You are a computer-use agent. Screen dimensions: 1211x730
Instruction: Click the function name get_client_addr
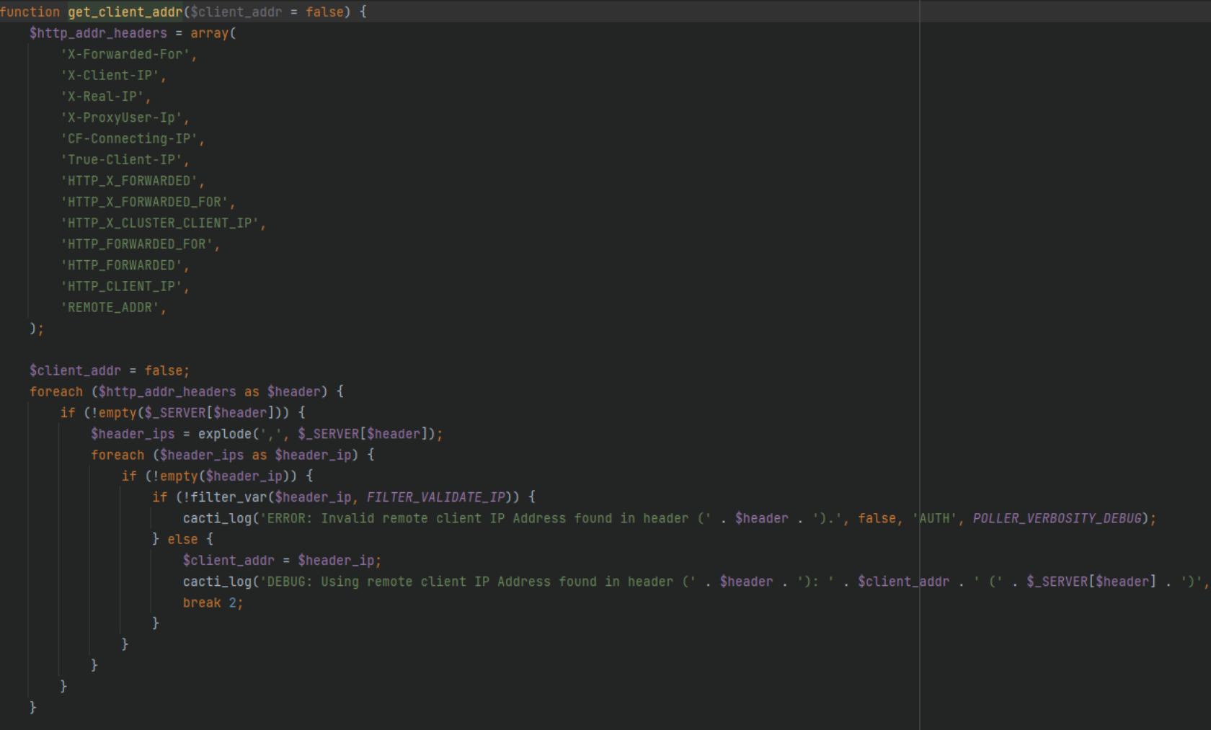click(x=125, y=12)
